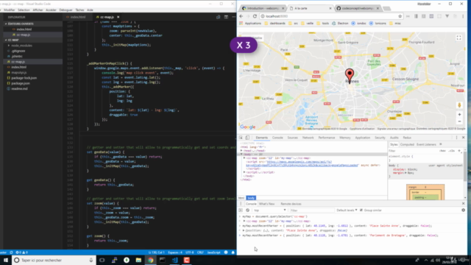
Task: Expand the margin shorthand property
Action: click(x=406, y=173)
